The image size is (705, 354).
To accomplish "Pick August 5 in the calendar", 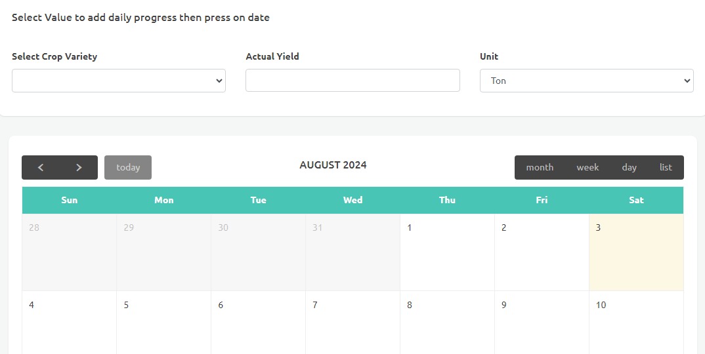I will coord(164,324).
